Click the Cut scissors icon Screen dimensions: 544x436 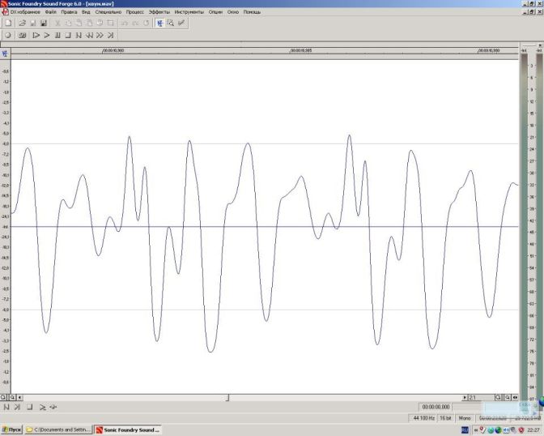point(57,24)
